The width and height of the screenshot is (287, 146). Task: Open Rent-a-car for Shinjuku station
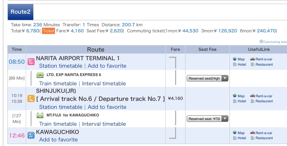pyautogui.click(x=261, y=96)
